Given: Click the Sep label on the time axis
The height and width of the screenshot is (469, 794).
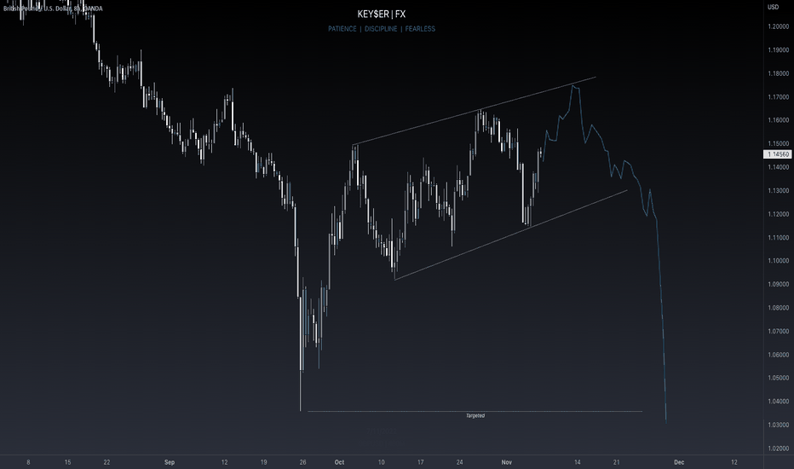Looking at the screenshot, I should [170, 462].
